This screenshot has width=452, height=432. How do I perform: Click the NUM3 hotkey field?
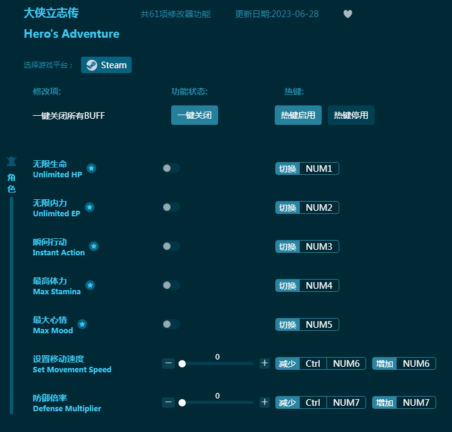(x=319, y=246)
